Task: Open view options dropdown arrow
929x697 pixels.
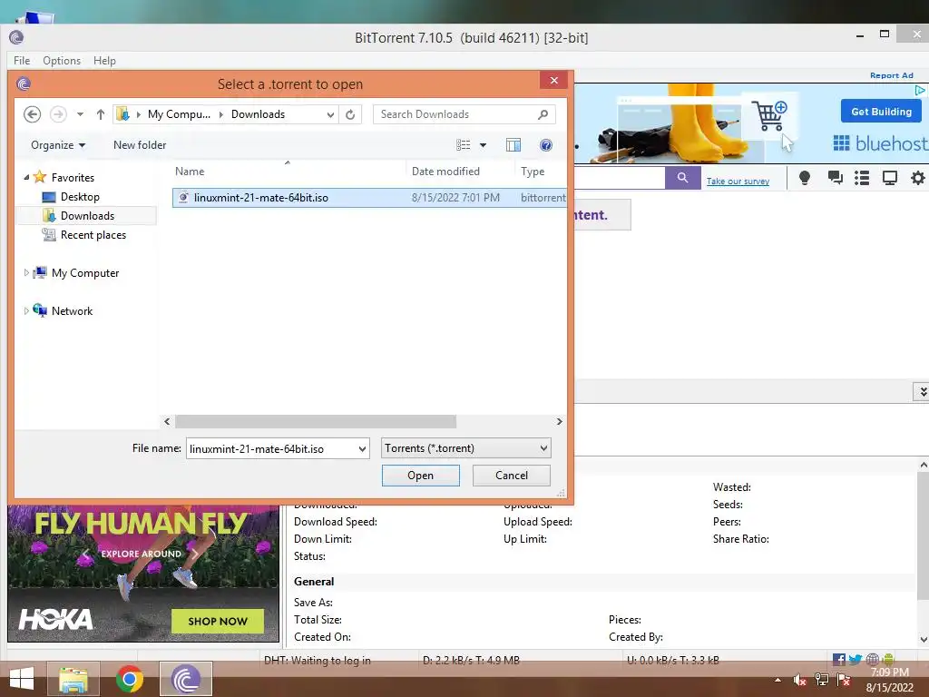Action: tap(483, 145)
